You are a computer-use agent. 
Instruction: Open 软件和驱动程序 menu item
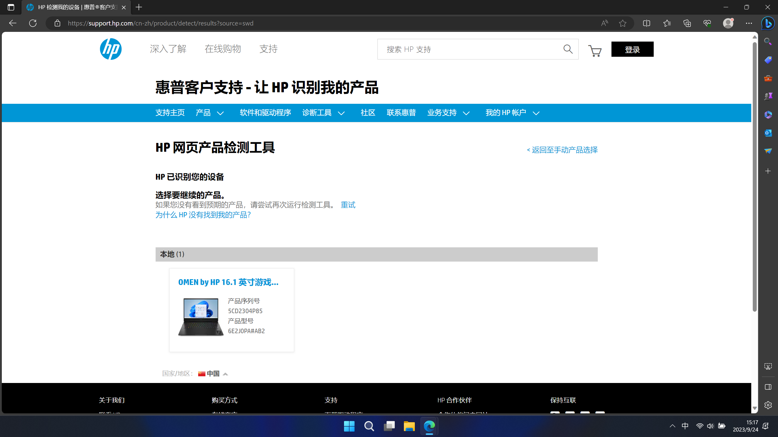(265, 113)
